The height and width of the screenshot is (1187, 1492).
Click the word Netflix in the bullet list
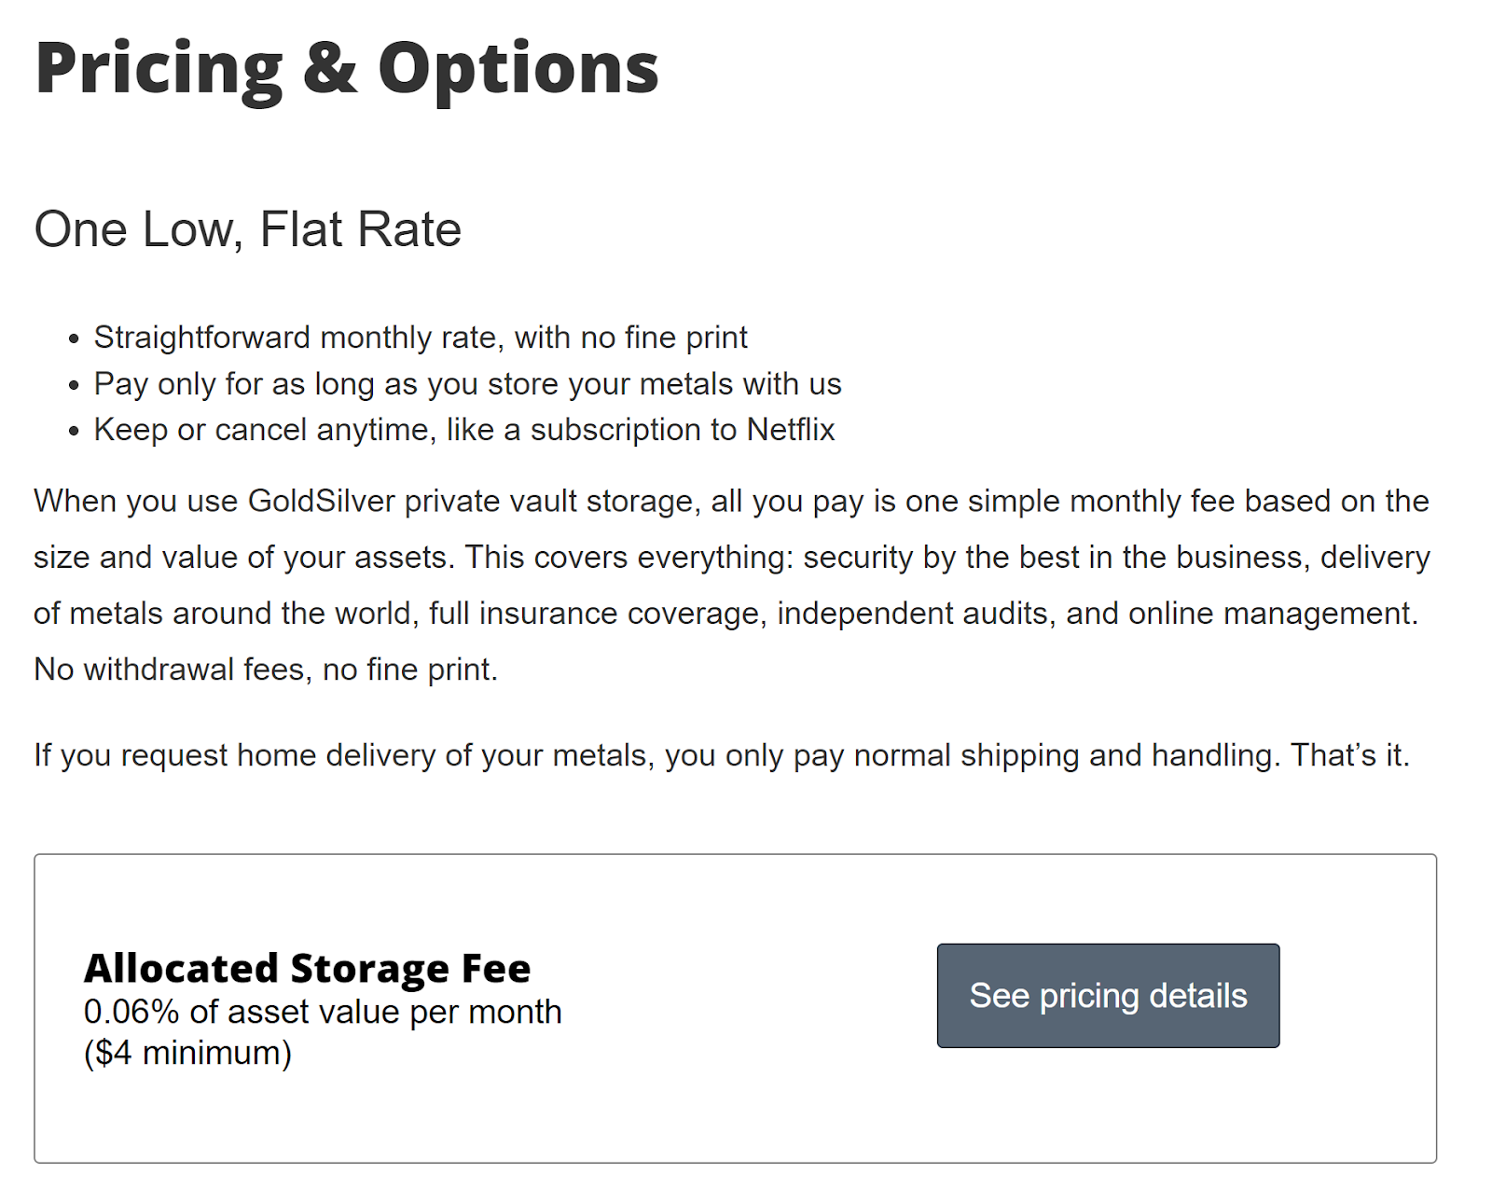(791, 430)
